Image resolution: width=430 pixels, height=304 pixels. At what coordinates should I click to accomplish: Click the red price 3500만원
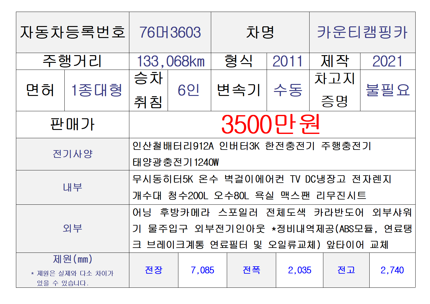271,124
